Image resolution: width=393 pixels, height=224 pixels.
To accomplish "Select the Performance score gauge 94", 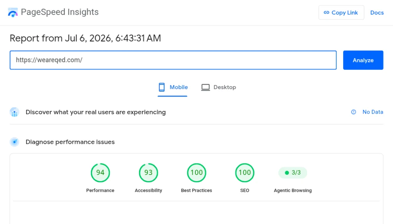I will click(x=100, y=173).
